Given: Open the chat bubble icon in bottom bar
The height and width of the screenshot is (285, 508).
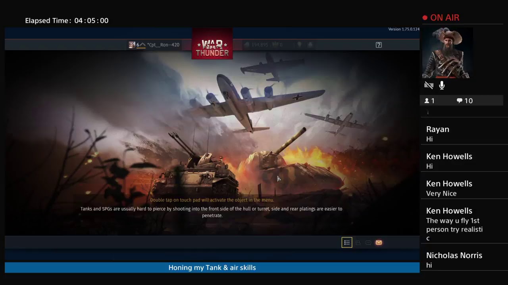Looking at the screenshot, I should click(368, 243).
